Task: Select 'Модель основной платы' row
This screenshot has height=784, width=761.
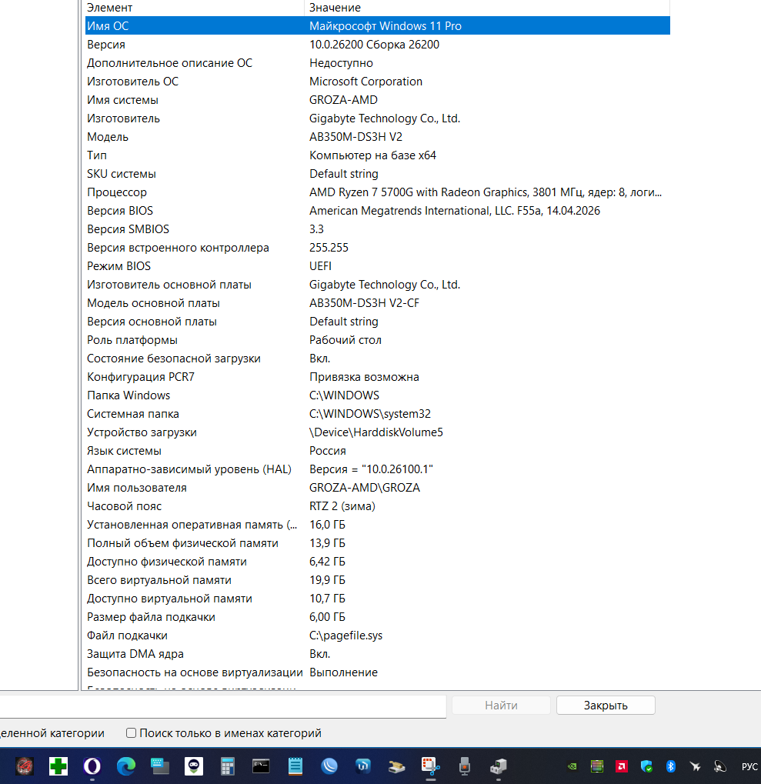Action: click(378, 303)
